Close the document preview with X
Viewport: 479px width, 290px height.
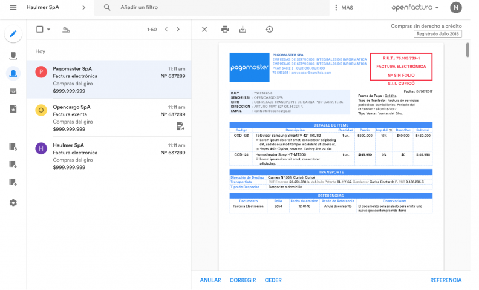(204, 30)
